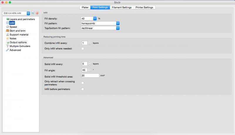235x135 pixels.
Task: Open the Top/bottom fill pattern rectilinear dropdown
Action: [x=100, y=28]
